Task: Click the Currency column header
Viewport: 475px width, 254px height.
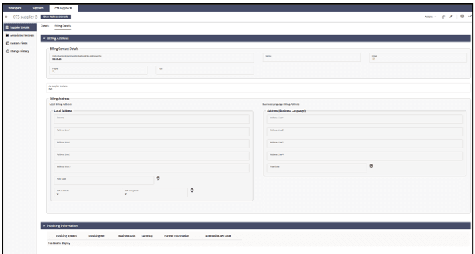Action: point(147,236)
